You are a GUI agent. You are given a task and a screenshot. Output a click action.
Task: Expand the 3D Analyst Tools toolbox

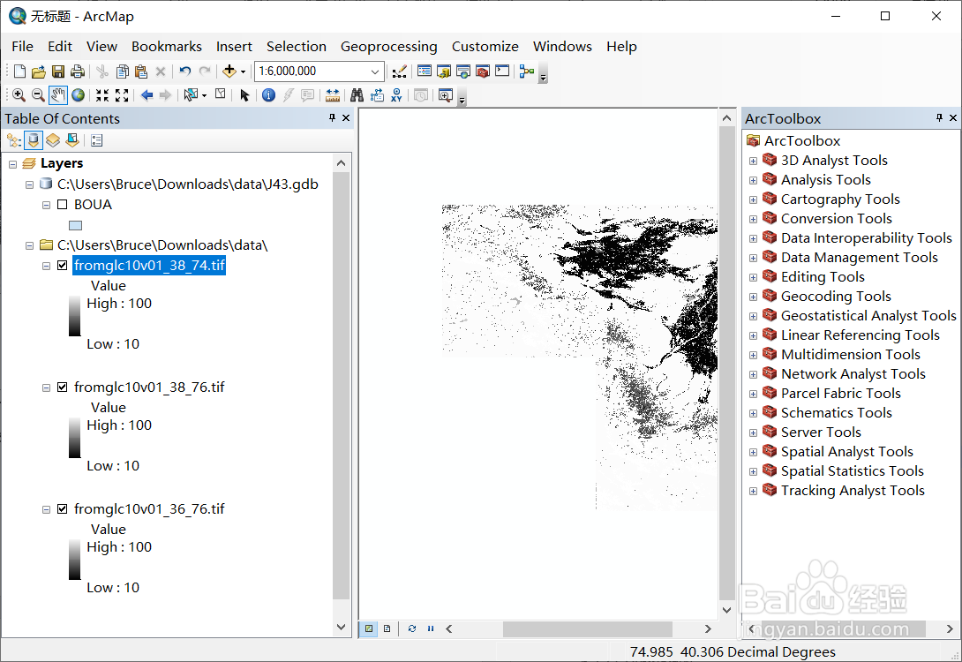tap(753, 161)
